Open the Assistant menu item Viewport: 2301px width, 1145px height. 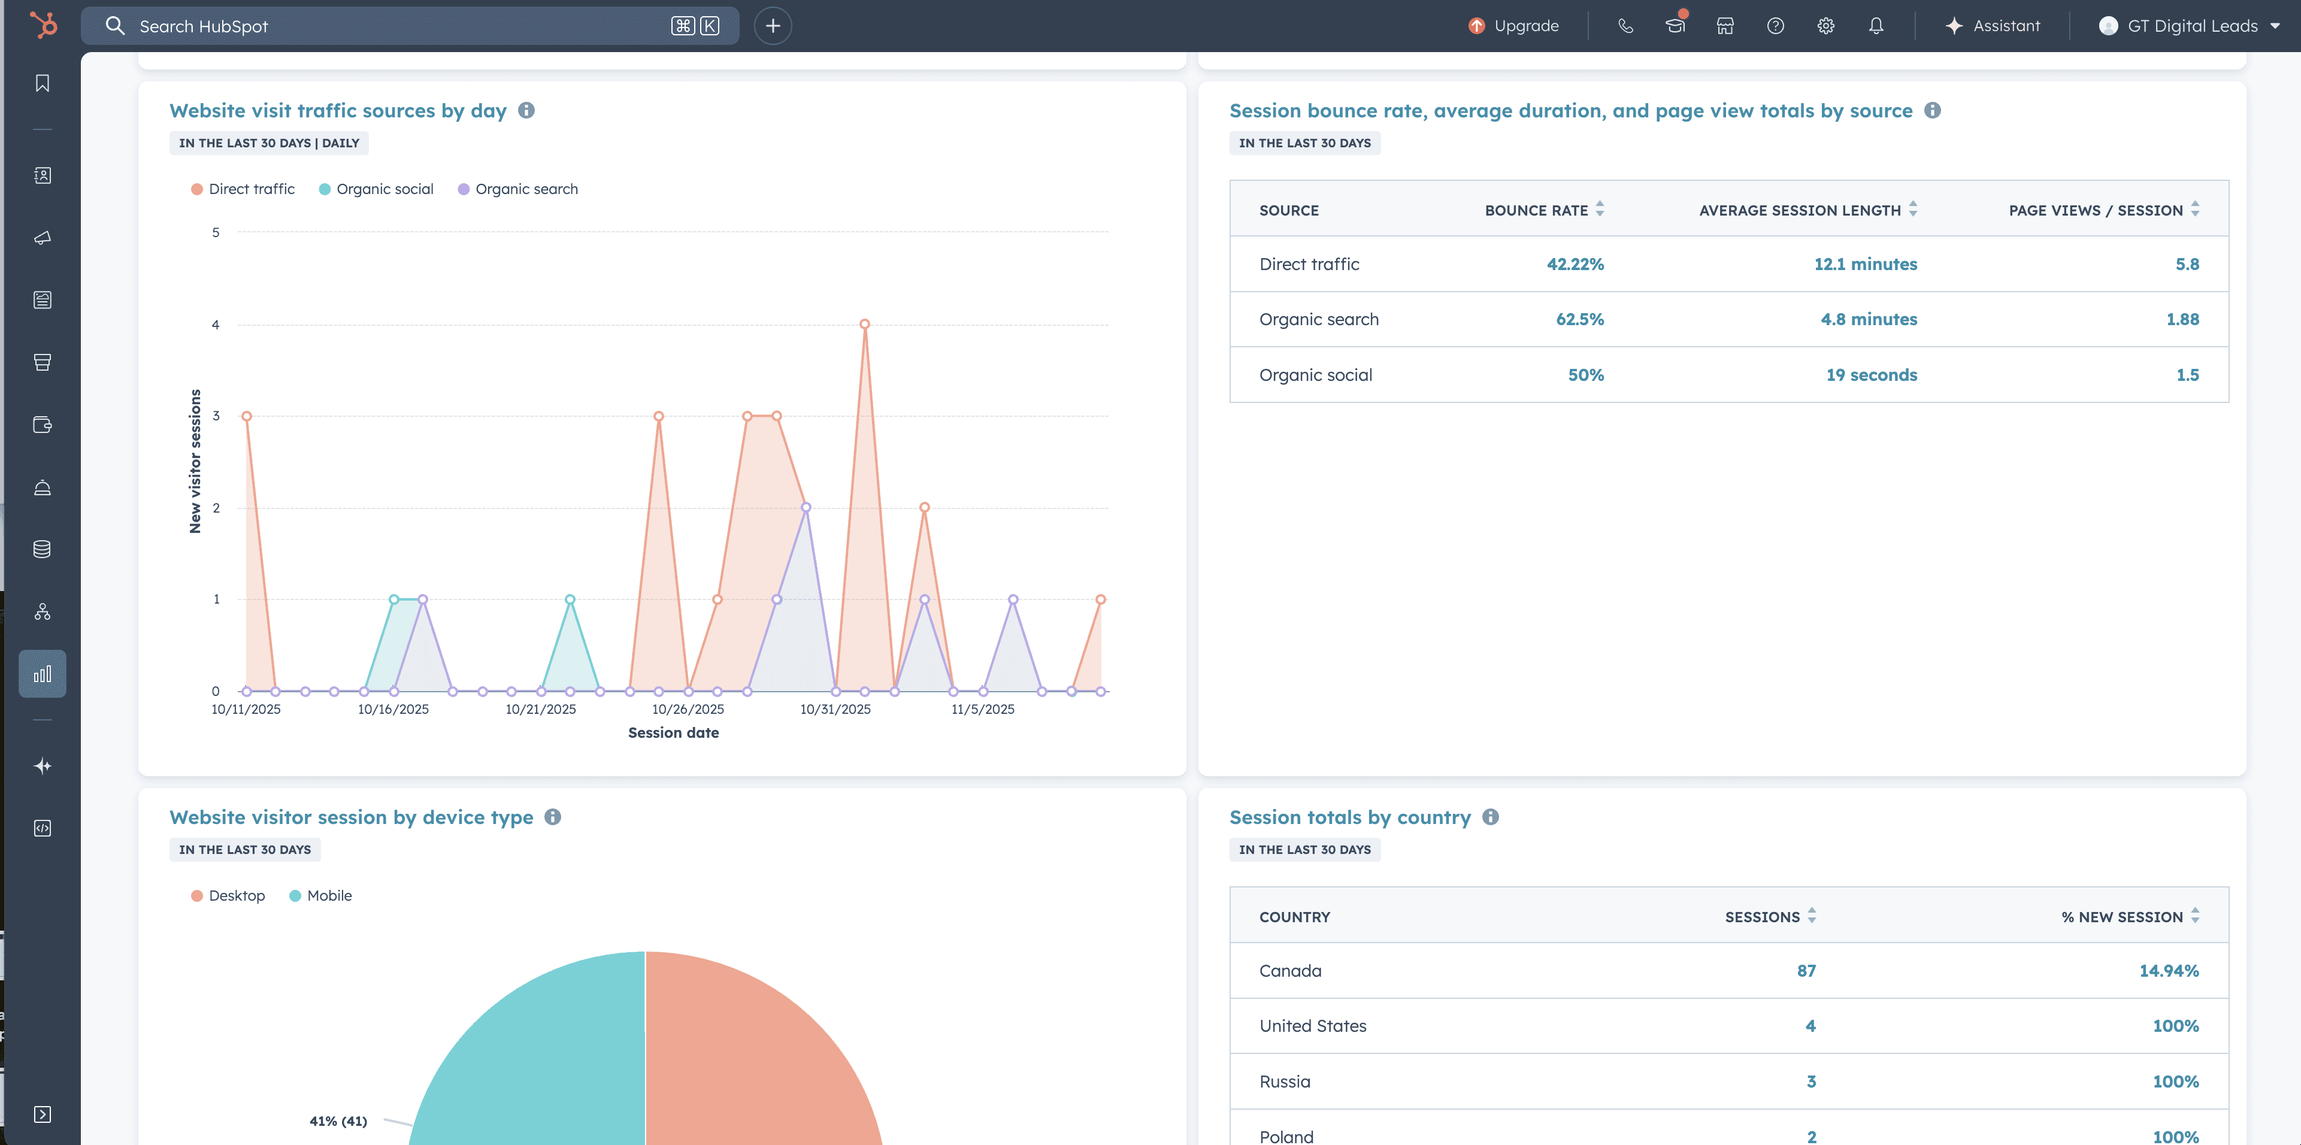tap(1992, 26)
